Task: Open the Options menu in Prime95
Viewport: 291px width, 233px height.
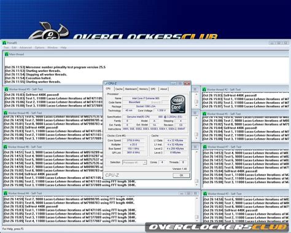Action: pos(39,47)
